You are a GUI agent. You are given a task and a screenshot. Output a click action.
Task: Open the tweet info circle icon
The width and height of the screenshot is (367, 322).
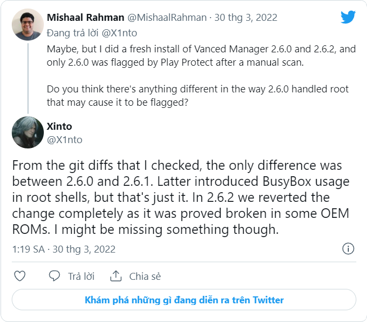(x=348, y=249)
